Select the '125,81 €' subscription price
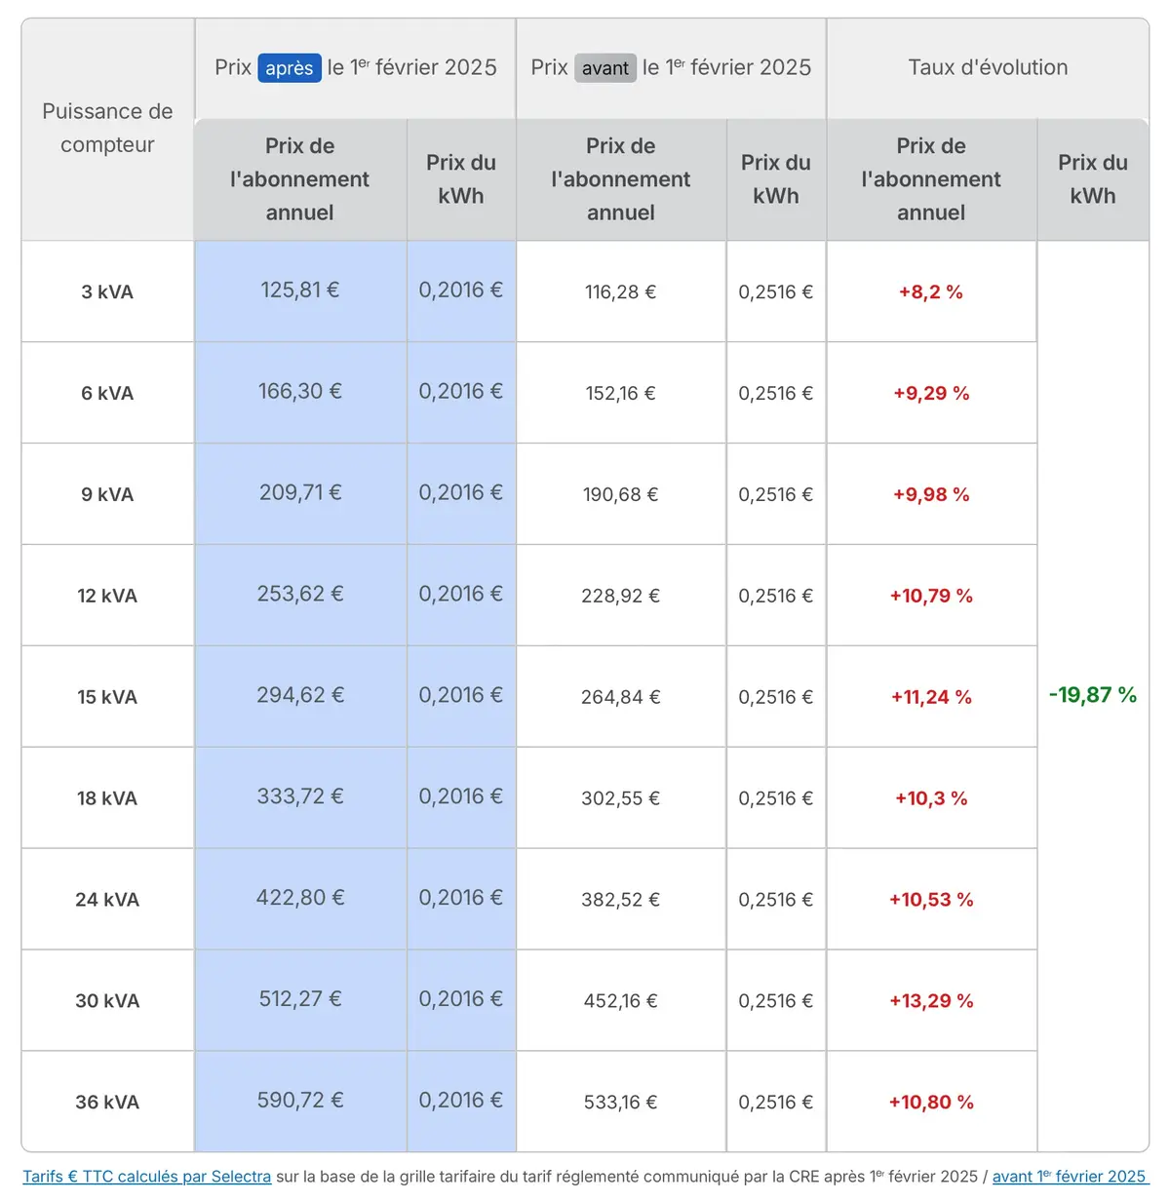The height and width of the screenshot is (1202, 1170). 300,290
